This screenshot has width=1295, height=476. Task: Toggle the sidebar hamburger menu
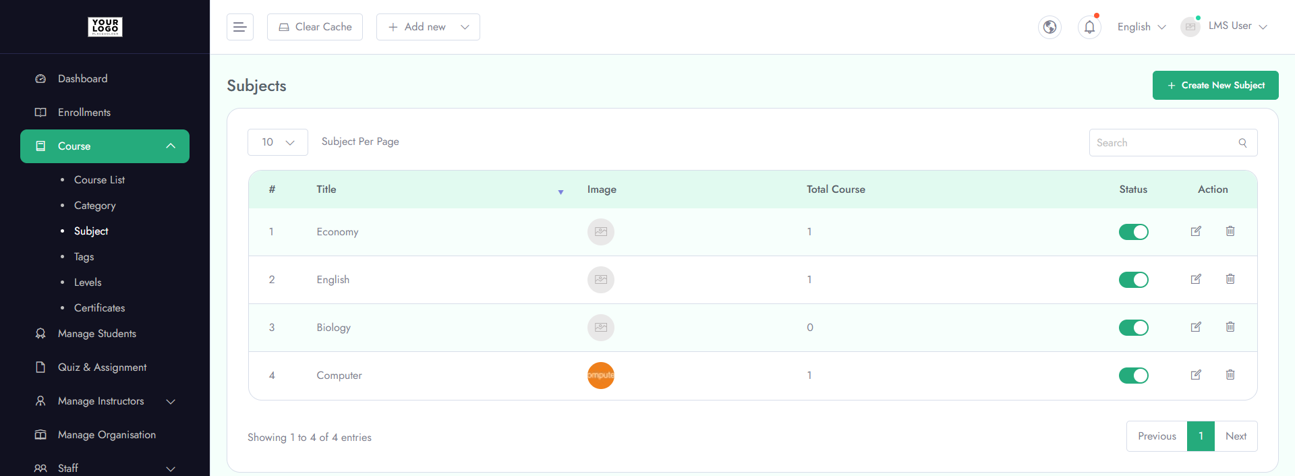239,27
